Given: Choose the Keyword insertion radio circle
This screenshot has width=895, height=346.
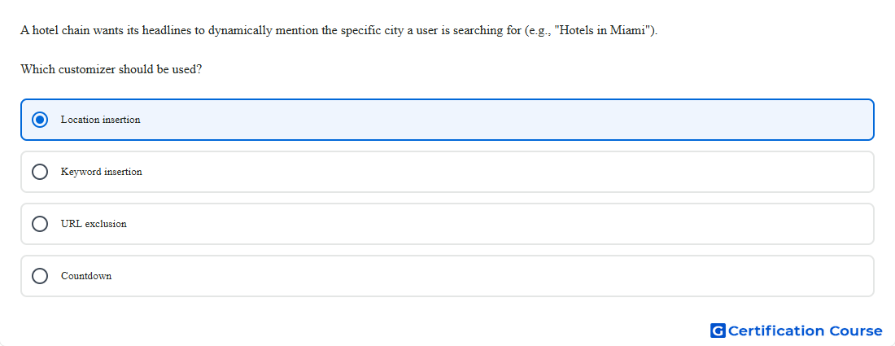Looking at the screenshot, I should click(x=40, y=172).
